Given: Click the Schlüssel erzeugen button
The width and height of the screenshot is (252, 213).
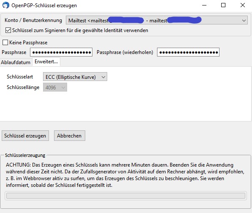Looking at the screenshot, I should [x=25, y=135].
